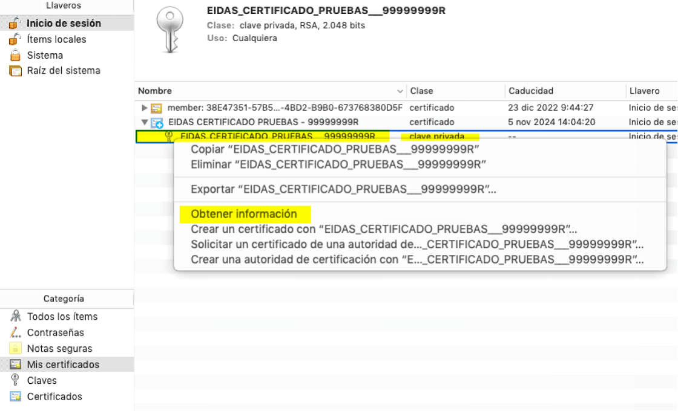Click the Certificados category icon

(16, 396)
